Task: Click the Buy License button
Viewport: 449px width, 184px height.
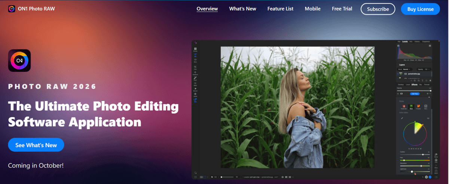Action: click(x=420, y=9)
